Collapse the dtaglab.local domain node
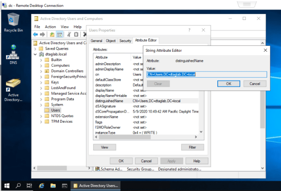281x191 pixels. click(x=36, y=54)
